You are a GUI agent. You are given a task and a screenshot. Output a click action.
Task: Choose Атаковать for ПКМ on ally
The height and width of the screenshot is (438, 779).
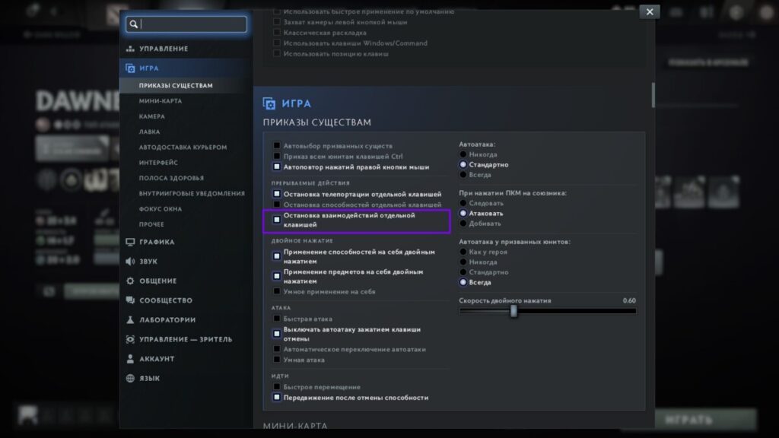pos(463,213)
